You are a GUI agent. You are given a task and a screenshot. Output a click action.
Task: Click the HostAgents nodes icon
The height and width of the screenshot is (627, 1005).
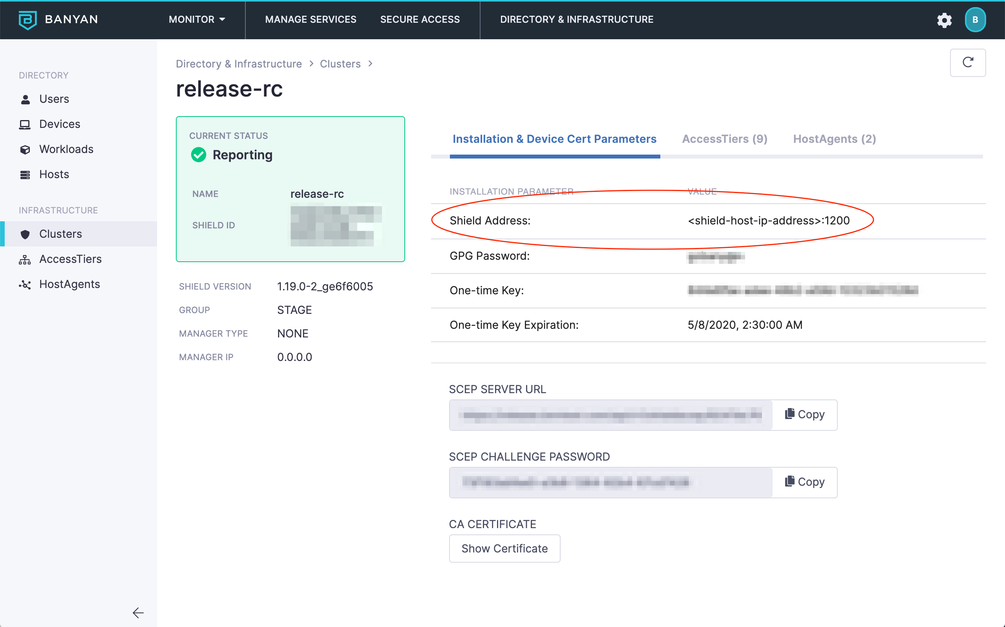[25, 284]
